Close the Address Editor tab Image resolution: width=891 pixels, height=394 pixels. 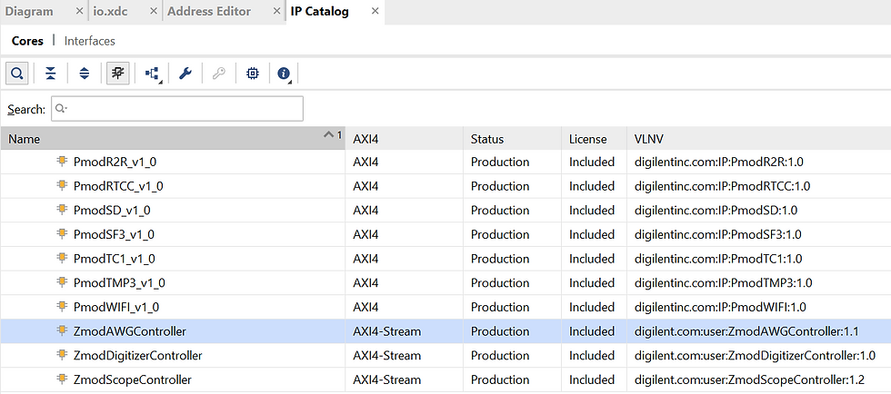pos(276,12)
